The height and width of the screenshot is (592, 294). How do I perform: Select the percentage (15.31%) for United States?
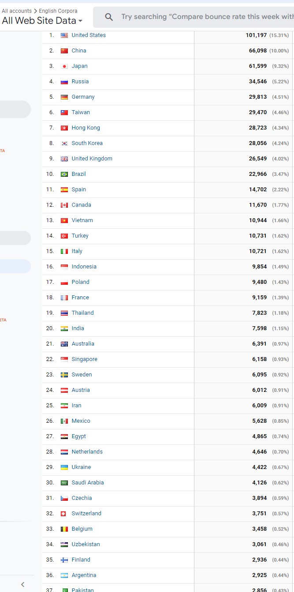279,35
